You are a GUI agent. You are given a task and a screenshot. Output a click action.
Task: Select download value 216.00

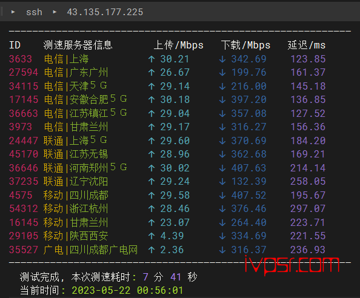point(248,86)
